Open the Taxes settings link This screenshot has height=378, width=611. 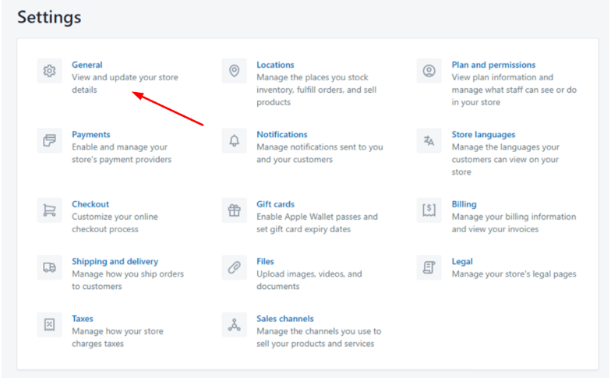(x=83, y=318)
